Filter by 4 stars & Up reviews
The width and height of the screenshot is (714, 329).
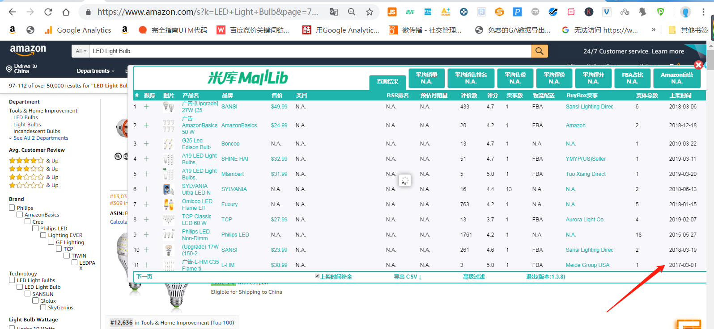tap(34, 161)
